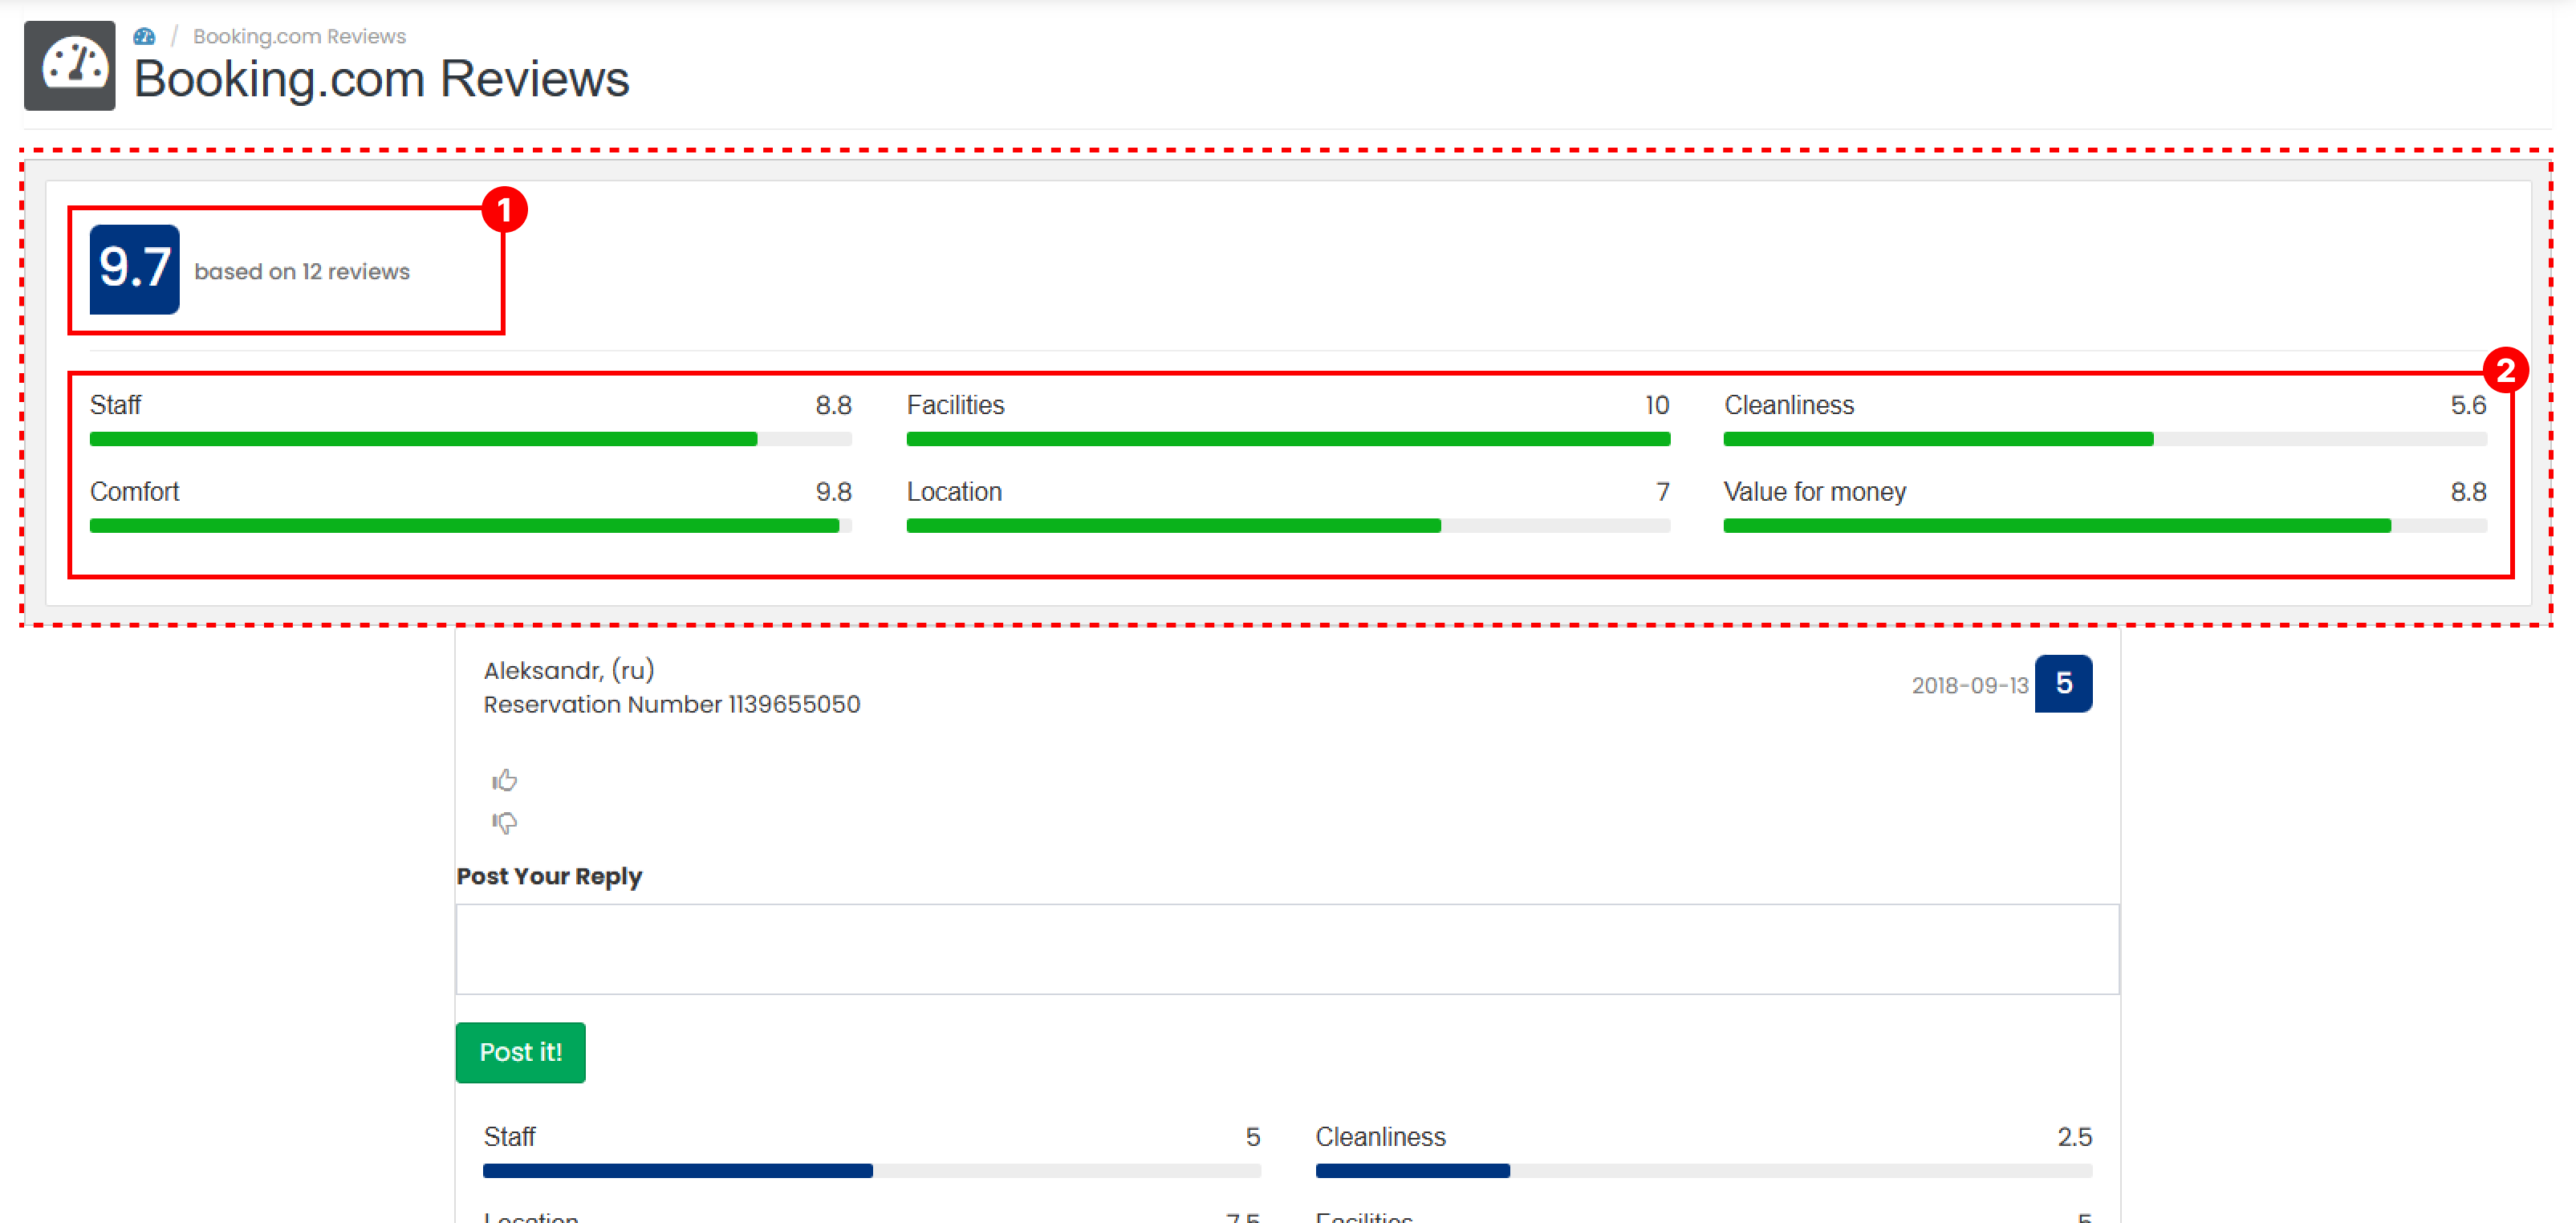Click the Location 7 rating bar
This screenshot has height=1223, width=2576.
click(1173, 526)
